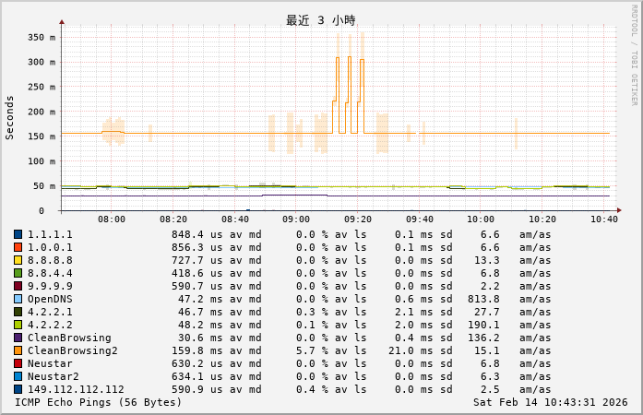Click the Sat Feb 14 timestamp text
The height and width of the screenshot is (415, 643).
(x=550, y=402)
